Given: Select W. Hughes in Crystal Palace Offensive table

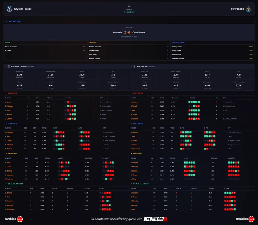Looking at the screenshot, I should tap(9, 132).
